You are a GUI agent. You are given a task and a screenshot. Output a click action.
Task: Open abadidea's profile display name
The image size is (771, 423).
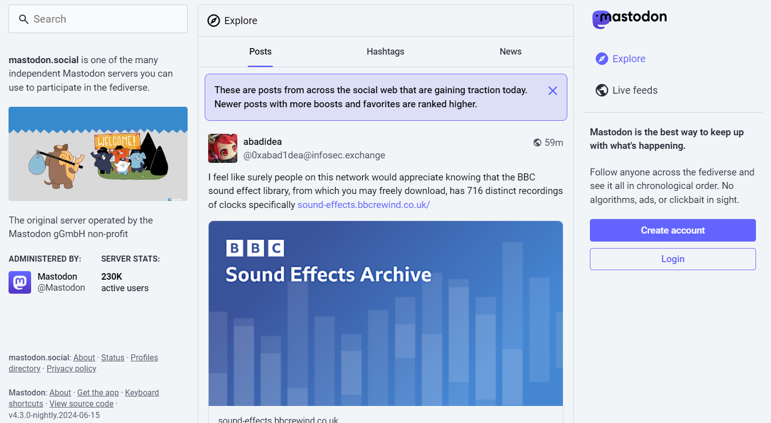262,142
